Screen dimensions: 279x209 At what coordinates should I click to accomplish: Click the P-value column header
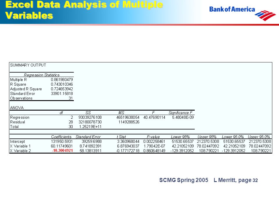coord(153,137)
